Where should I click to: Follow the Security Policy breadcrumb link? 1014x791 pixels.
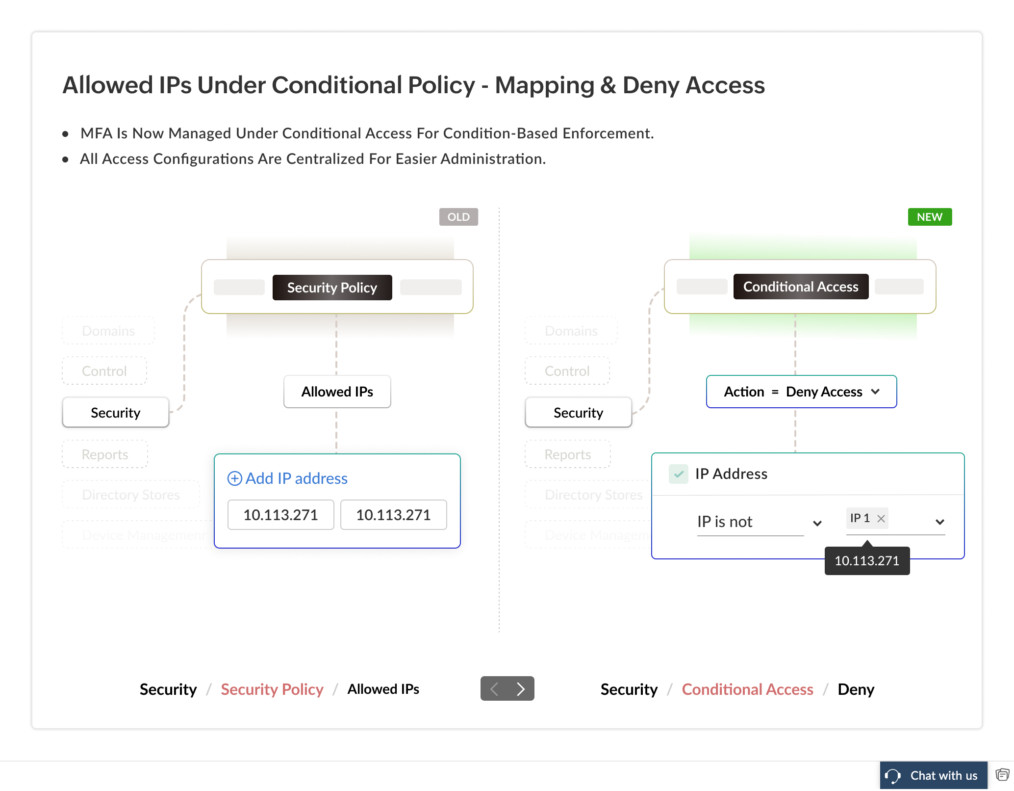[272, 689]
